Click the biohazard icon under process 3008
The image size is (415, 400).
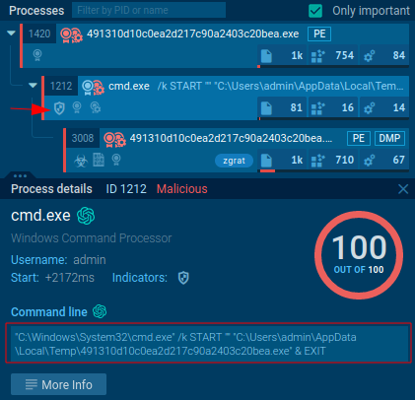coord(81,161)
